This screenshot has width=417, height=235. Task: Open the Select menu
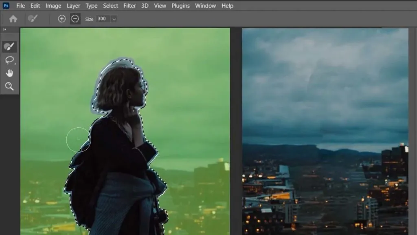tap(110, 6)
